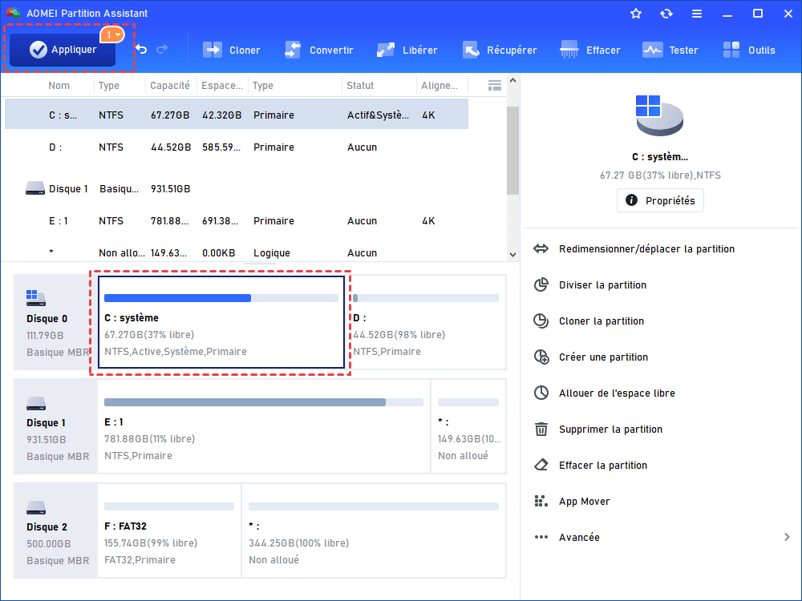
Task: Sort by the Aligne... column header
Action: [x=439, y=86]
